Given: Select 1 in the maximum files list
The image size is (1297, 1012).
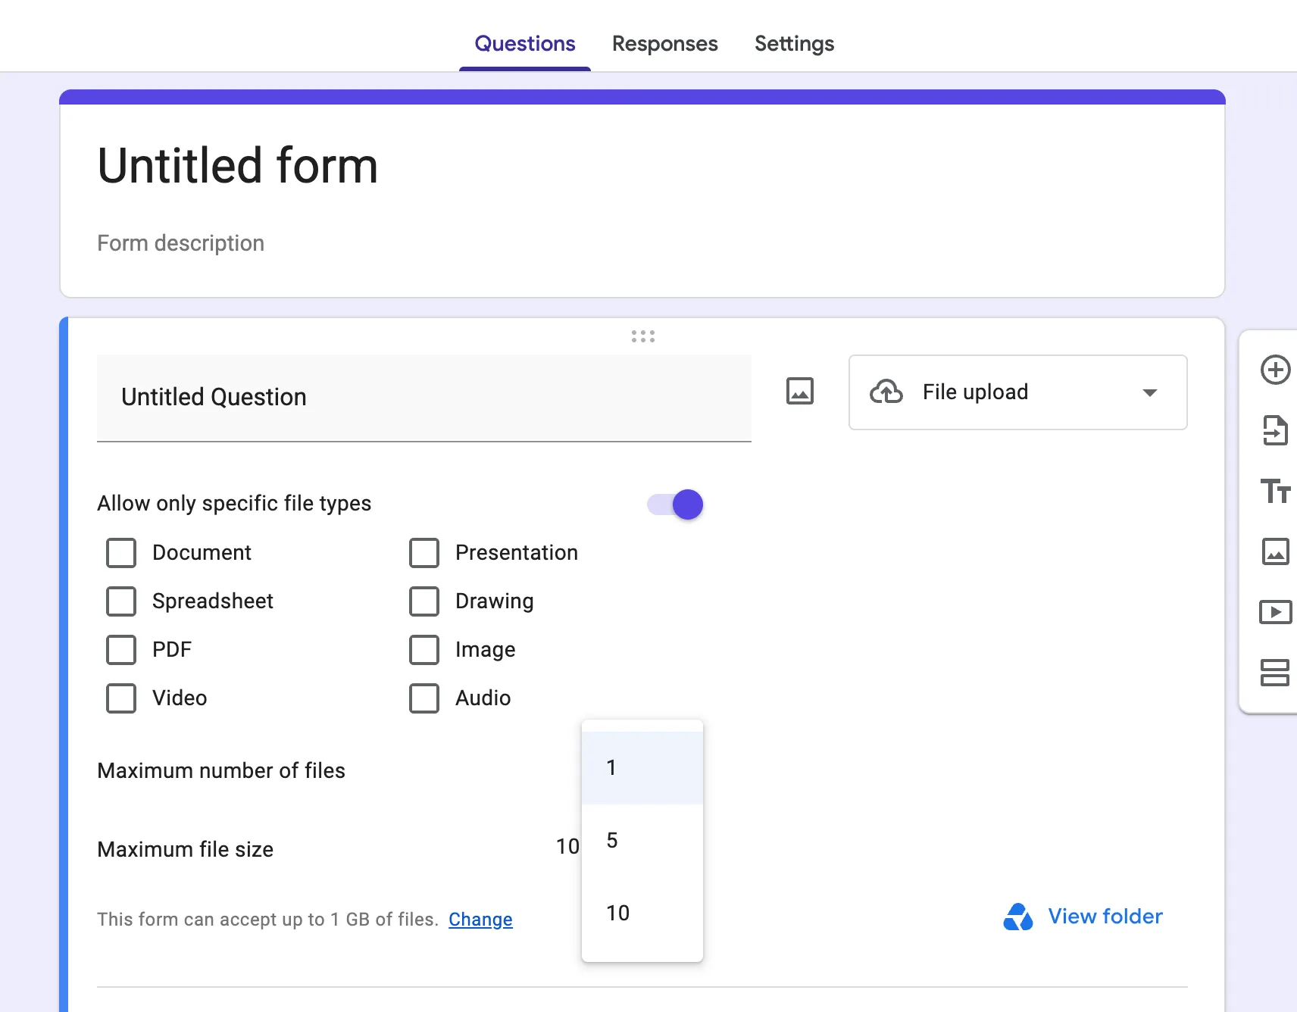Looking at the screenshot, I should [x=642, y=768].
